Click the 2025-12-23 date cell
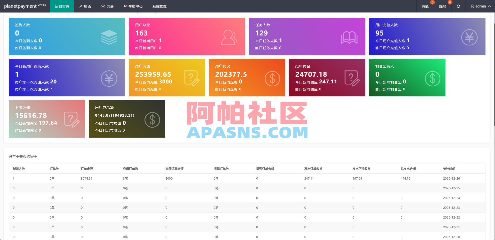This screenshot has width=495, height=240. [x=451, y=208]
